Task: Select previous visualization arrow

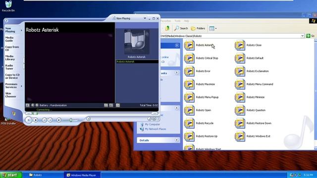Action: (33, 105)
